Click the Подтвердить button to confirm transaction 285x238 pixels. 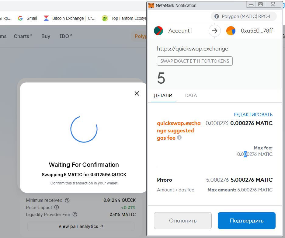(246, 220)
